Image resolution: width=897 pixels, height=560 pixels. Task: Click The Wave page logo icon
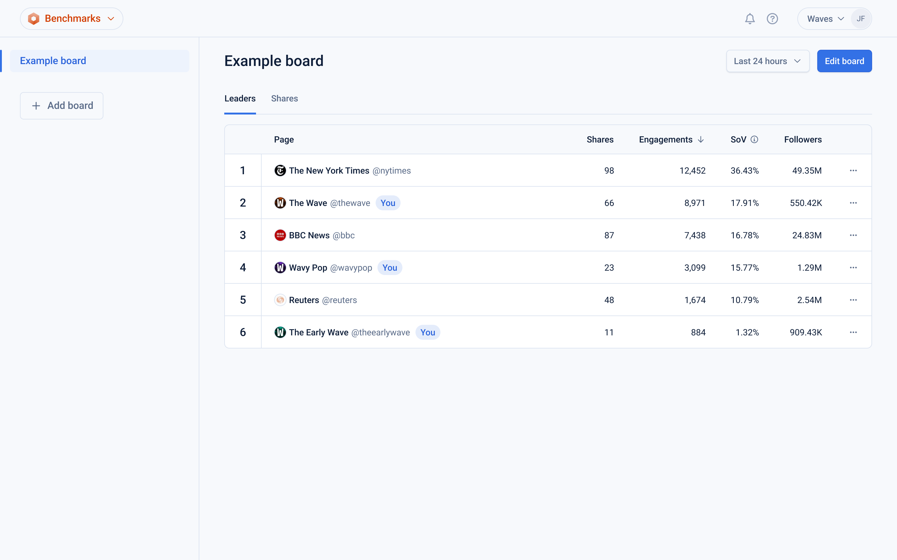280,203
